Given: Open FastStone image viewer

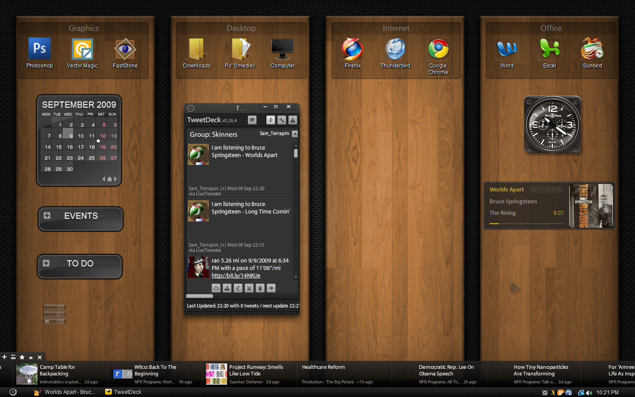Looking at the screenshot, I should tap(125, 53).
